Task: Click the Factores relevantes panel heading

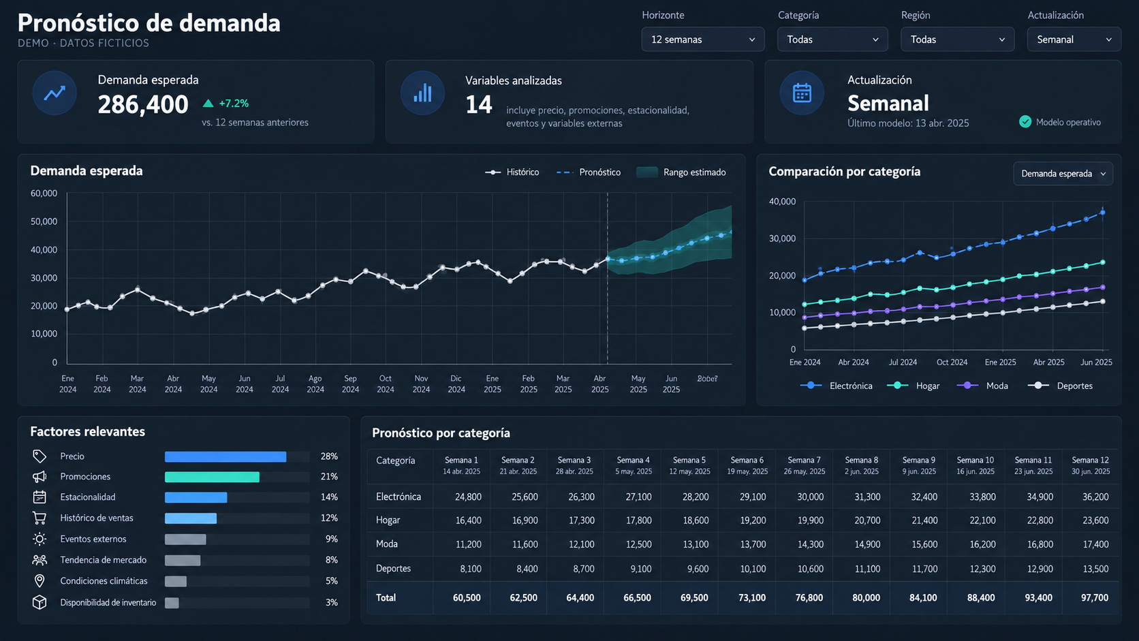Action: [87, 431]
